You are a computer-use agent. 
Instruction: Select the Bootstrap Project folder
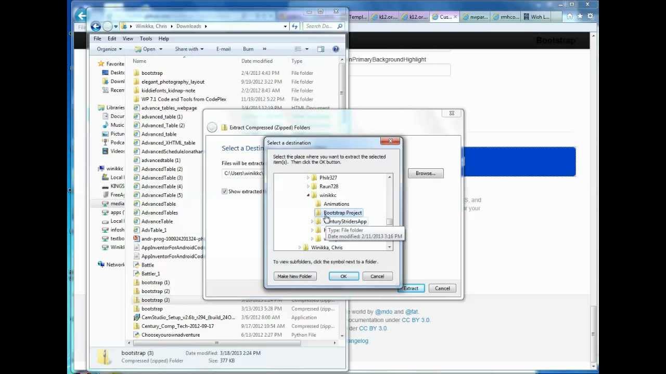pyautogui.click(x=342, y=213)
